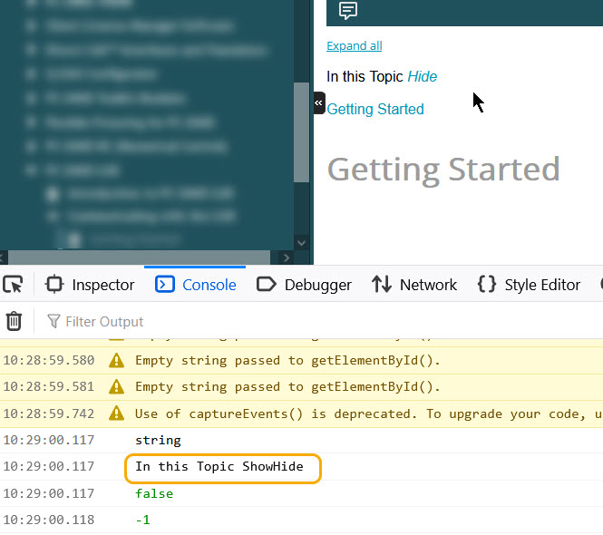
Task: Click warning icon of captureEvents deprecation message
Action: (x=117, y=413)
